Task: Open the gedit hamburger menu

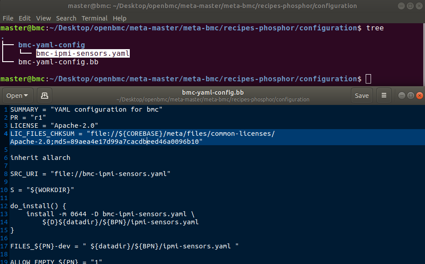Action: point(384,95)
